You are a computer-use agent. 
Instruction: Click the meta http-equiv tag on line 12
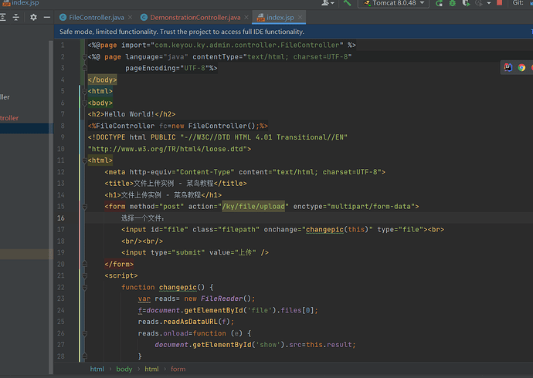[245, 172]
